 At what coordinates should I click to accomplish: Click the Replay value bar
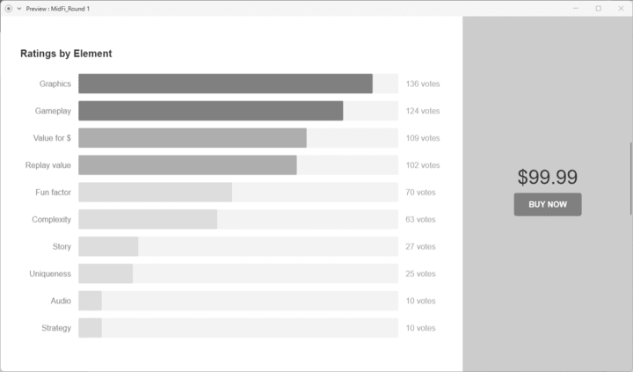(x=187, y=165)
